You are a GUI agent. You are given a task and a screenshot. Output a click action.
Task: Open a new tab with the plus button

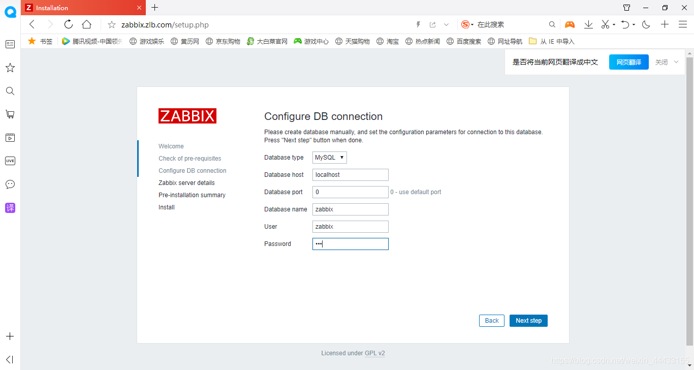pos(155,8)
